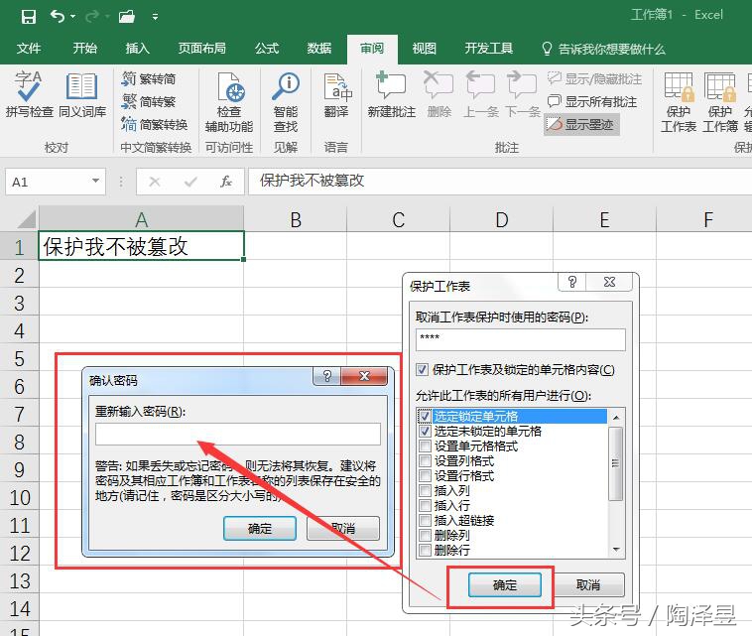Click the formula bar cancel X icon
This screenshot has width=752, height=636.
(155, 182)
